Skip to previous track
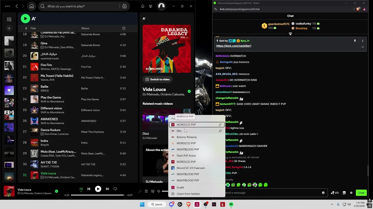Viewport: 373px width, 209px height. [x=89, y=189]
